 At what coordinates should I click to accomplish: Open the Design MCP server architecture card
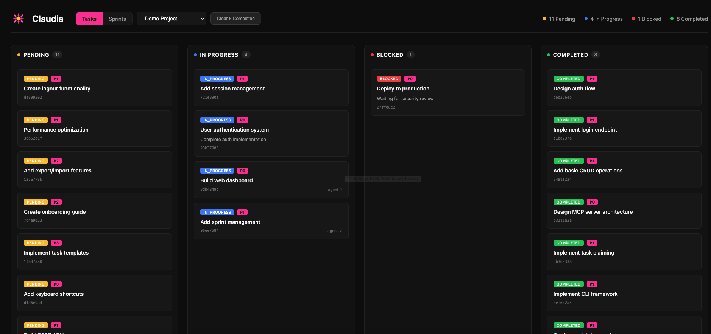click(624, 211)
